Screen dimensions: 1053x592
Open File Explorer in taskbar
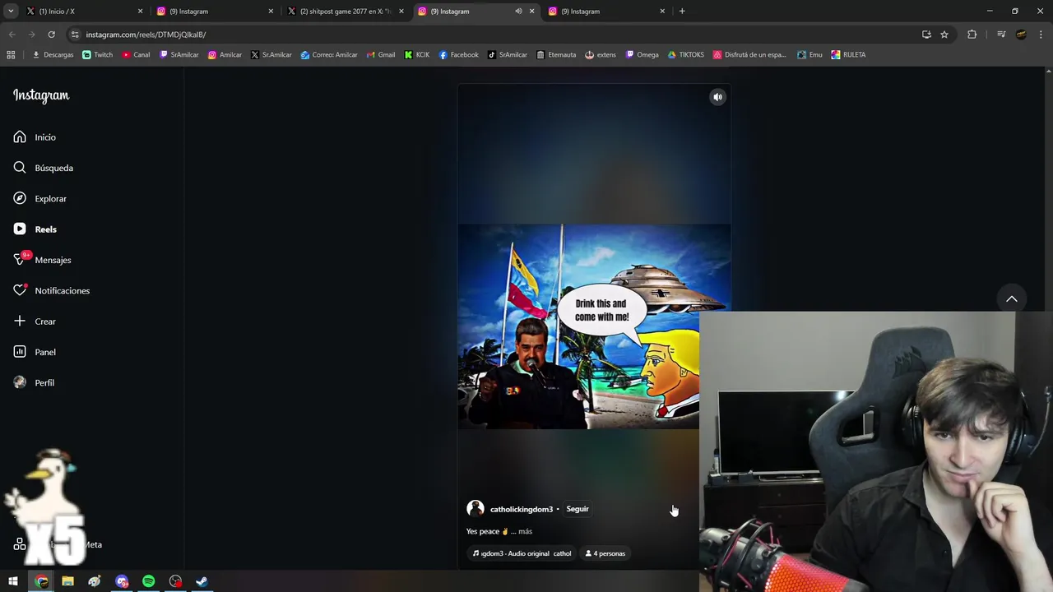pos(67,581)
